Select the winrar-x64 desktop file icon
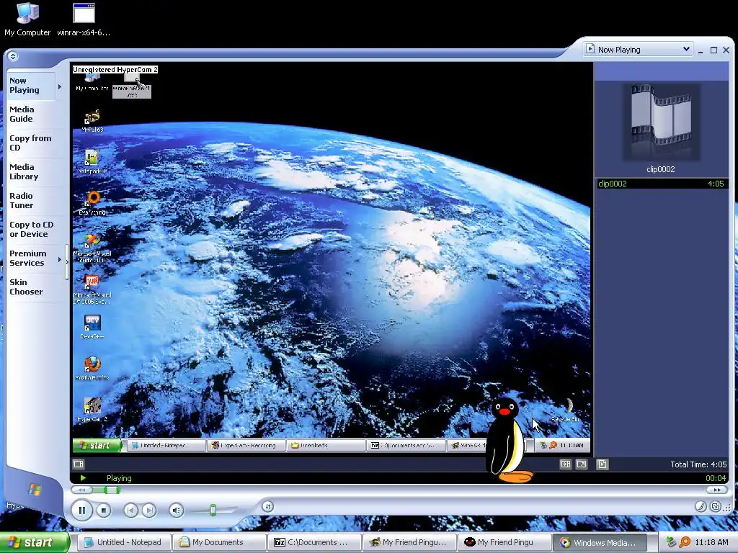Screen dimensions: 738x553 pos(84,19)
